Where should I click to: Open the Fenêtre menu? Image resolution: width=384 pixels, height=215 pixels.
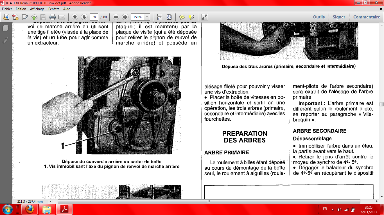[54, 9]
